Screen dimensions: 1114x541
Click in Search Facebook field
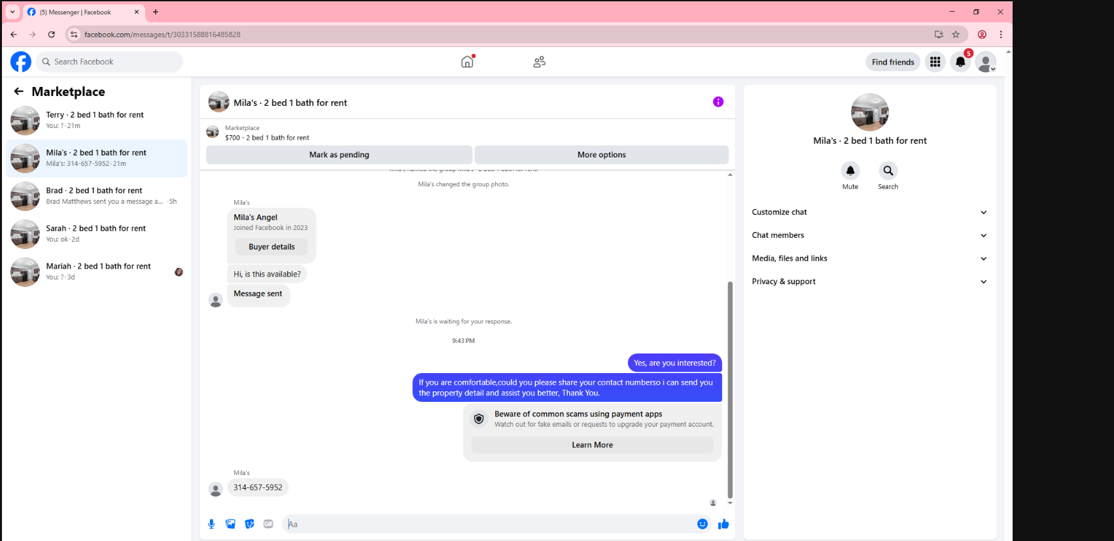point(110,62)
